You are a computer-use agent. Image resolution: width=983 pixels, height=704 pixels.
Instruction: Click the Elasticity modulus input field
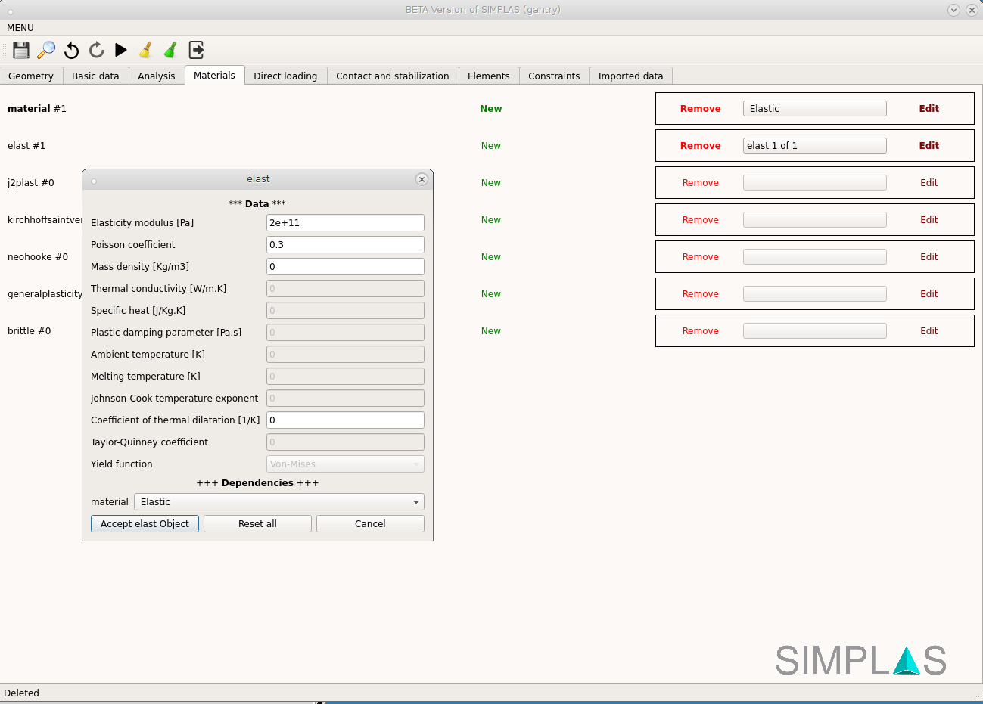345,223
